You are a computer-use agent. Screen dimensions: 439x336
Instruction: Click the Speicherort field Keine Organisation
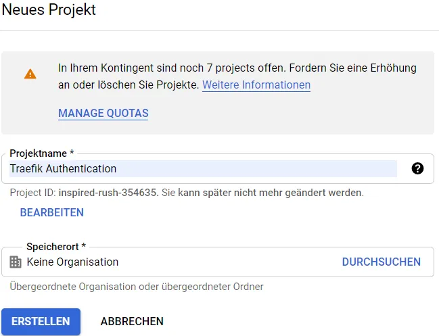(218, 262)
